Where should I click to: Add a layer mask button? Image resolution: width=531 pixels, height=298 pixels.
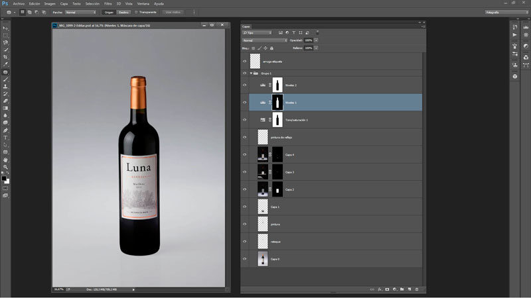point(387,289)
